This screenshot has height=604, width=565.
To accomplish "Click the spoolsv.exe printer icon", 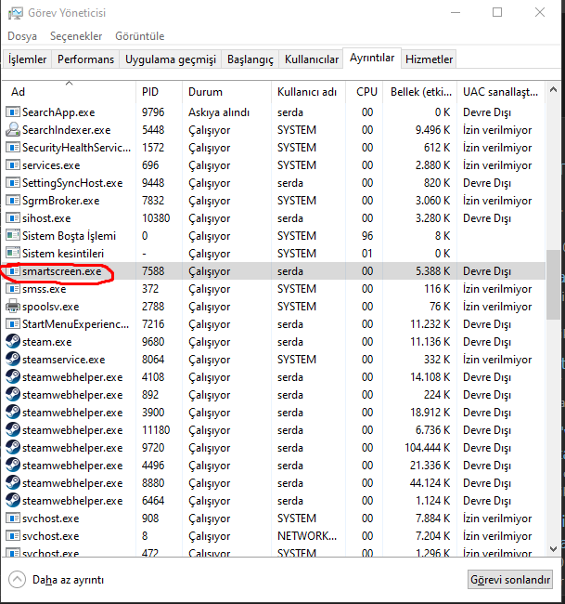I will click(x=13, y=307).
